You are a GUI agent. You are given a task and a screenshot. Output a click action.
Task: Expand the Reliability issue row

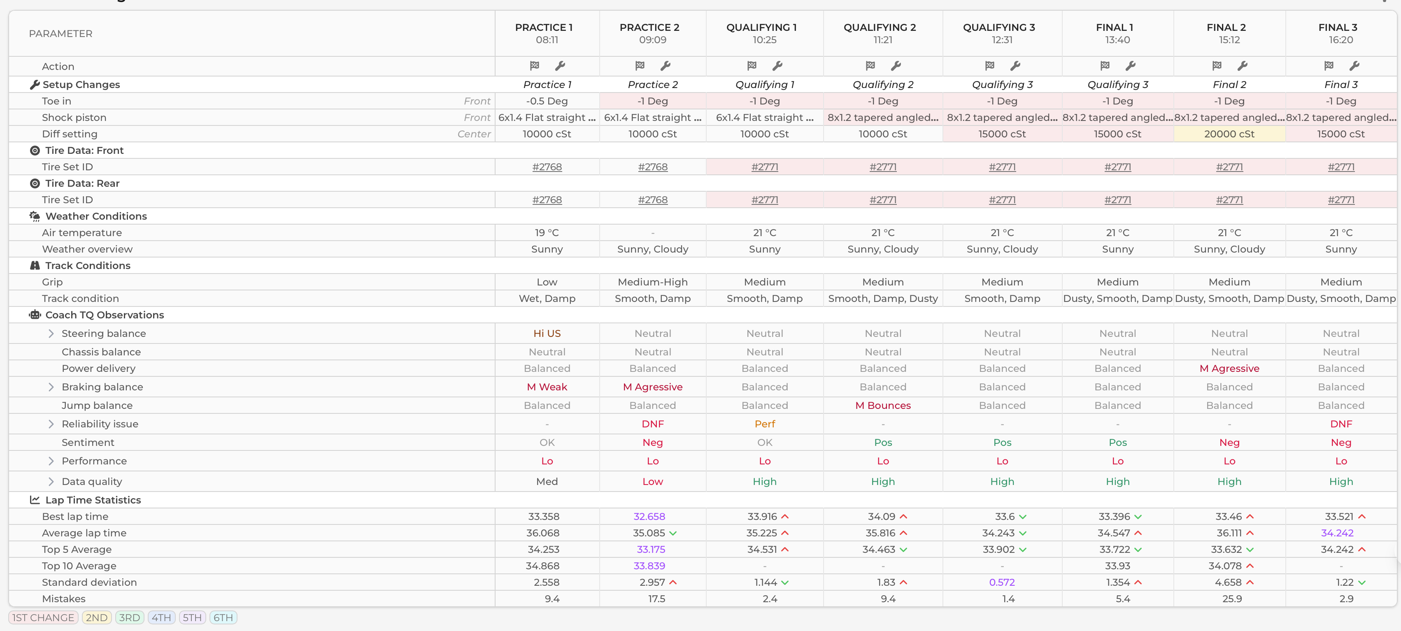point(51,424)
